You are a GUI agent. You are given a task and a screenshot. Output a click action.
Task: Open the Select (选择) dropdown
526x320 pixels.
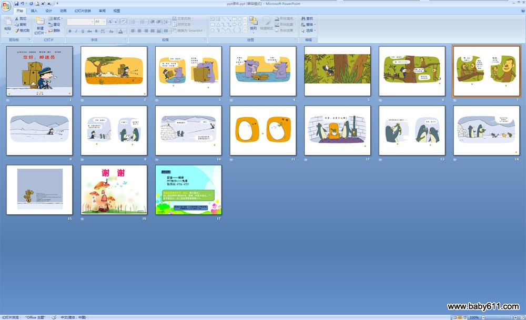click(x=309, y=30)
